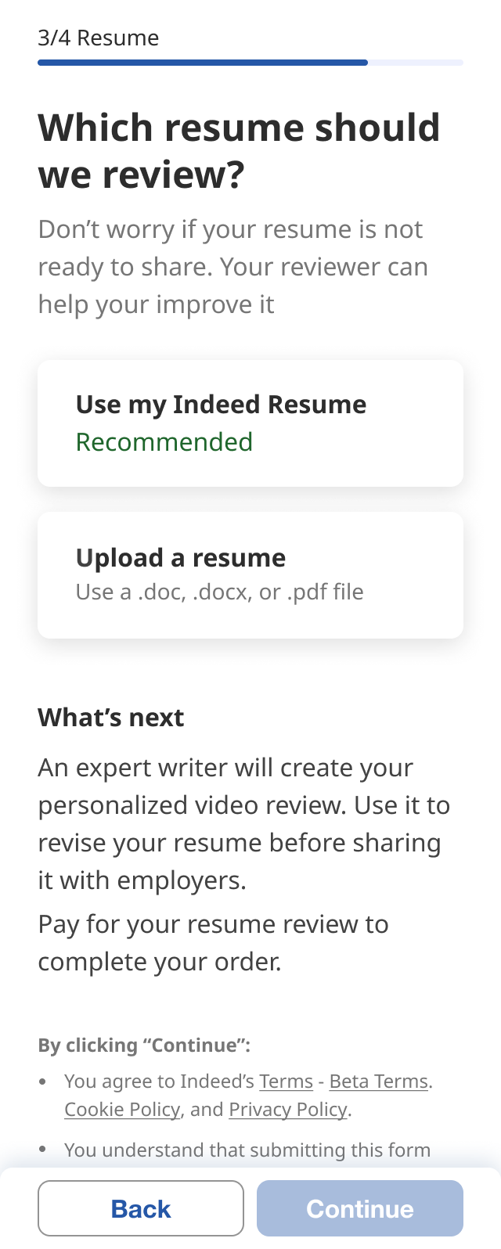Click the You understand that submitting bullet

[x=247, y=1150]
